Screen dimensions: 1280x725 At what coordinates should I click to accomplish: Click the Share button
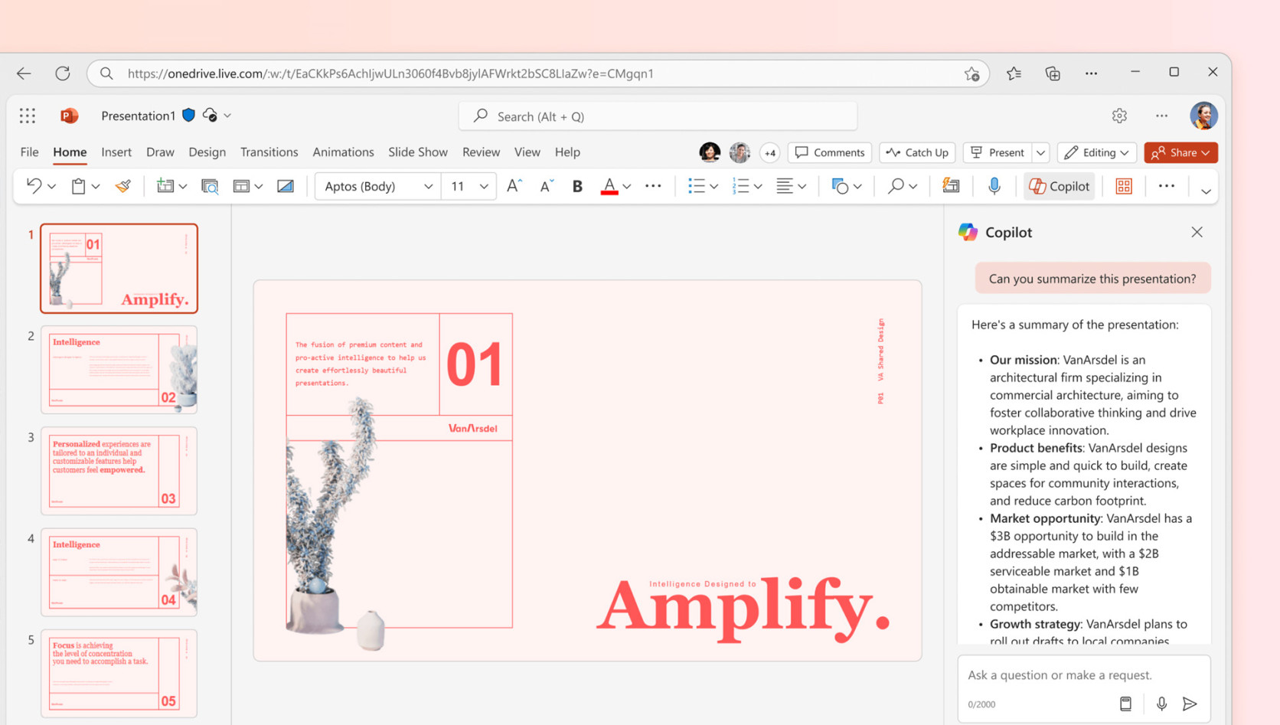(1180, 152)
